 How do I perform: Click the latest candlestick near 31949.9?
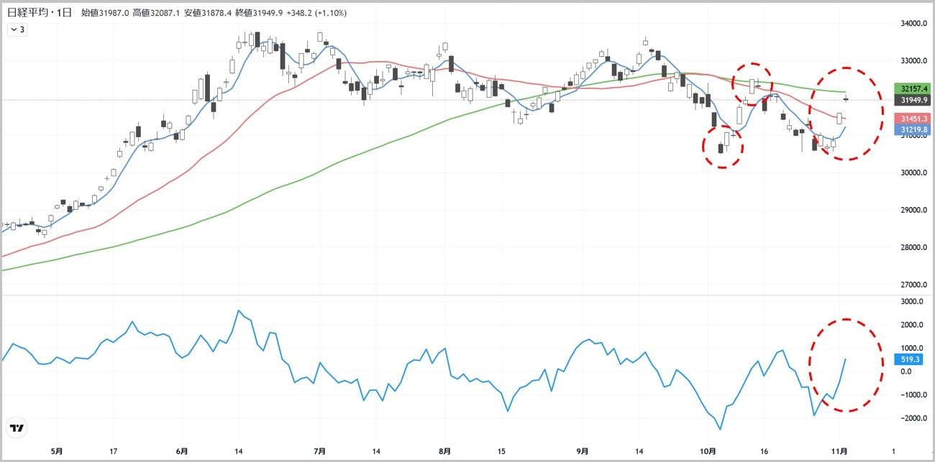pos(847,99)
